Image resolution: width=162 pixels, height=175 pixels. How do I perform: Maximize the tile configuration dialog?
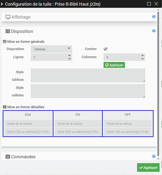[x=149, y=4]
